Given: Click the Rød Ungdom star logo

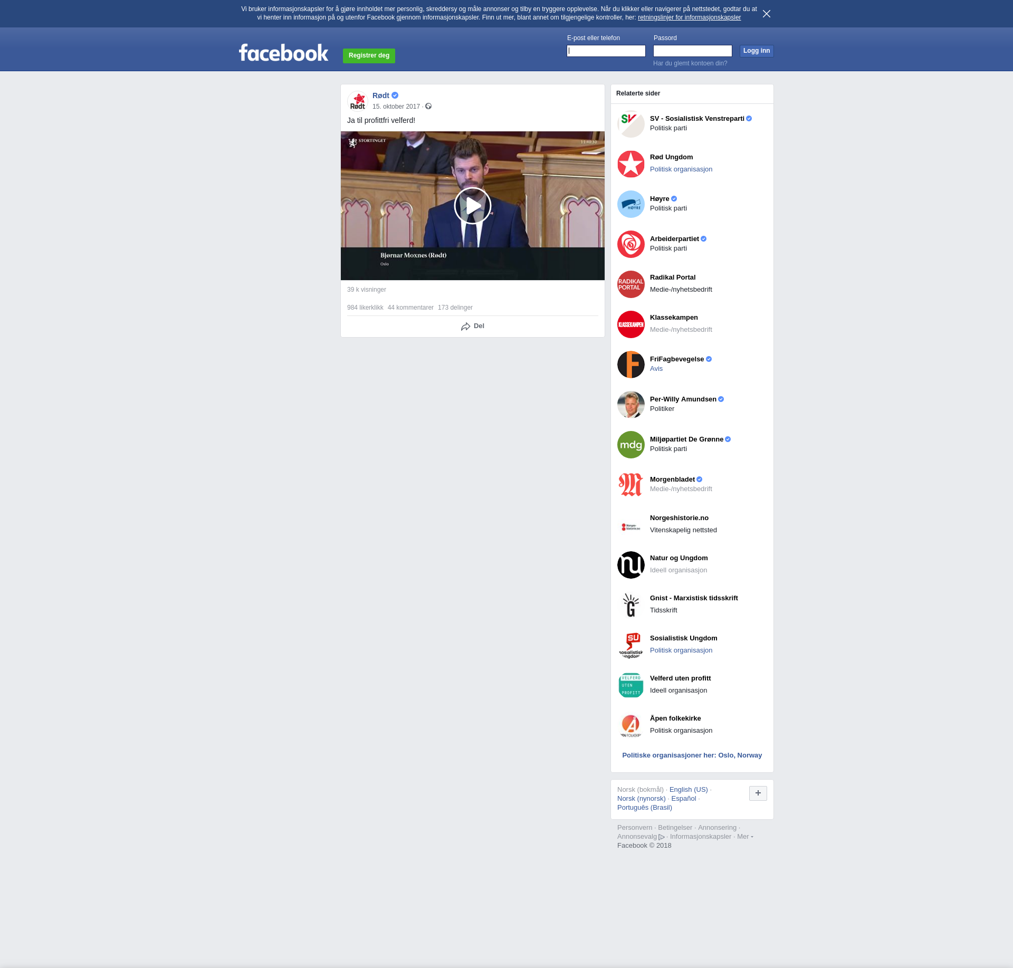Looking at the screenshot, I should (x=630, y=164).
